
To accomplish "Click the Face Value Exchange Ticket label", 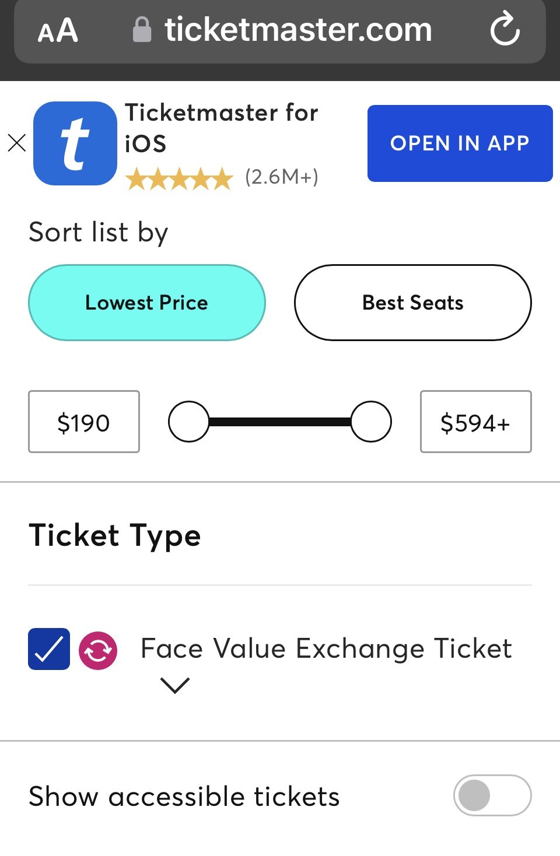I will point(326,648).
